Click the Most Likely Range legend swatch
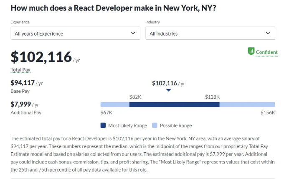The height and width of the screenshot is (179, 284). tap(103, 125)
